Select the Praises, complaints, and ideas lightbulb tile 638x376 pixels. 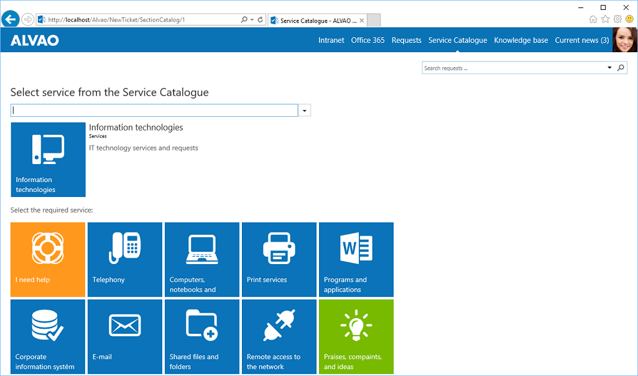click(356, 336)
